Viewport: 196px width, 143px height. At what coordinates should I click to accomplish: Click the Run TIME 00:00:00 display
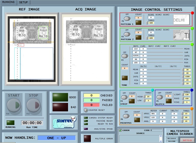point(32,123)
